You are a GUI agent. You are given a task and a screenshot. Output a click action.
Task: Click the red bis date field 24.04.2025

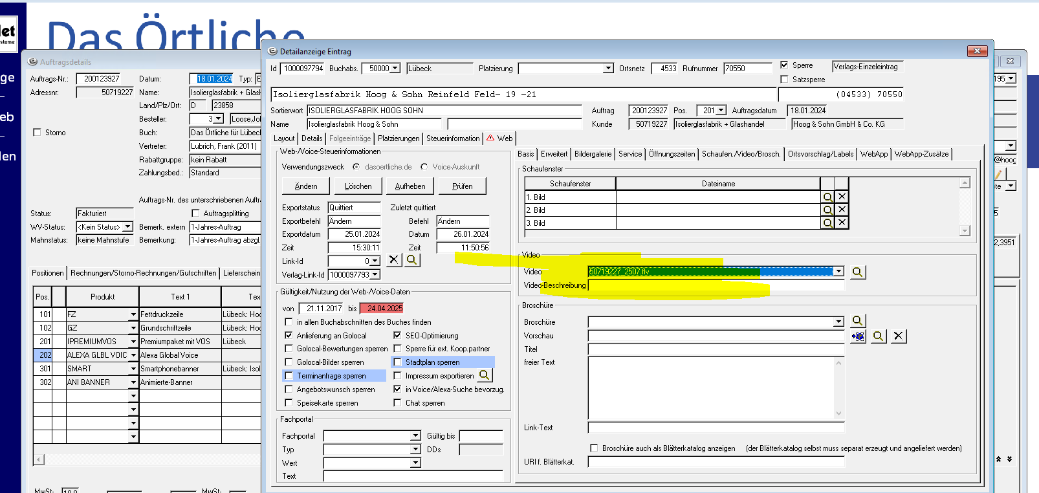pos(382,309)
